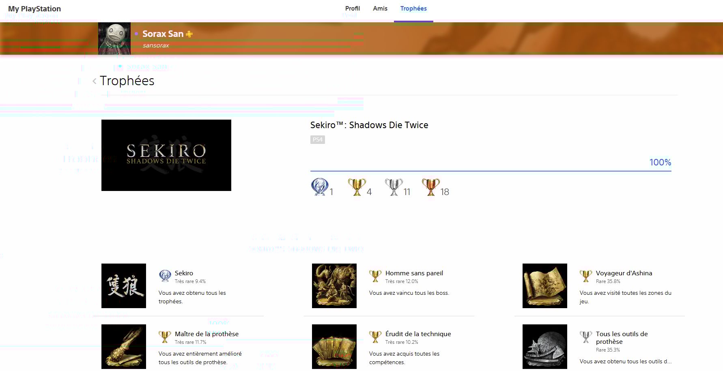This screenshot has width=723, height=371.
Task: Click the Très rare 12.0% rarity text
Action: click(x=402, y=281)
